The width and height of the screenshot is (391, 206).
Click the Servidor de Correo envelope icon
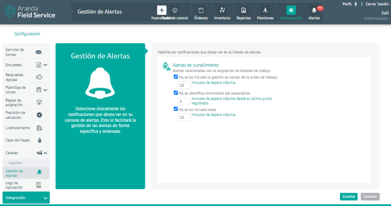click(38, 52)
